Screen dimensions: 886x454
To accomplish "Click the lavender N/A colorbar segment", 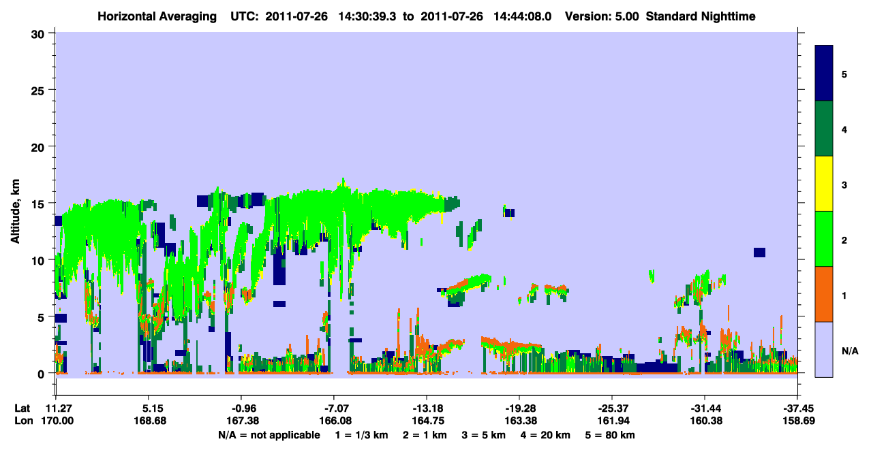I will coord(825,348).
